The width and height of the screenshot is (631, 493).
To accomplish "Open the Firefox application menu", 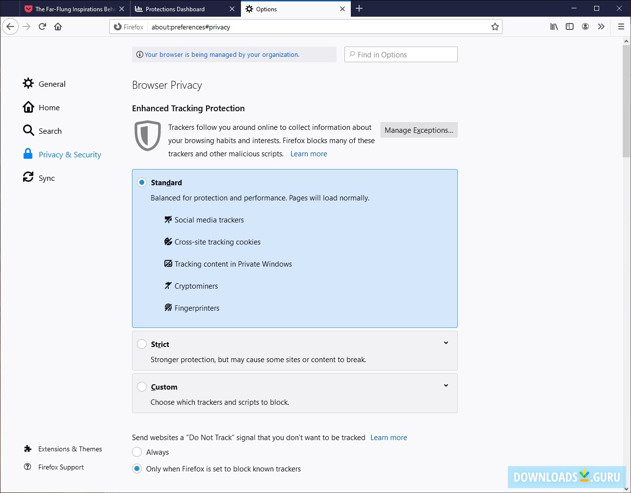I will click(621, 26).
